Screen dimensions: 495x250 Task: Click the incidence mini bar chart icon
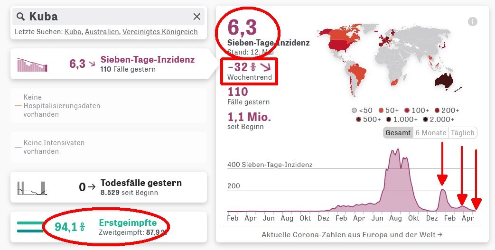[x=32, y=65]
